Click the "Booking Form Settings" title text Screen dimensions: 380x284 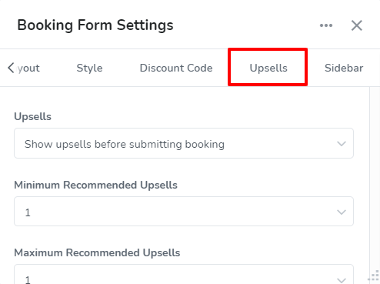pos(95,25)
